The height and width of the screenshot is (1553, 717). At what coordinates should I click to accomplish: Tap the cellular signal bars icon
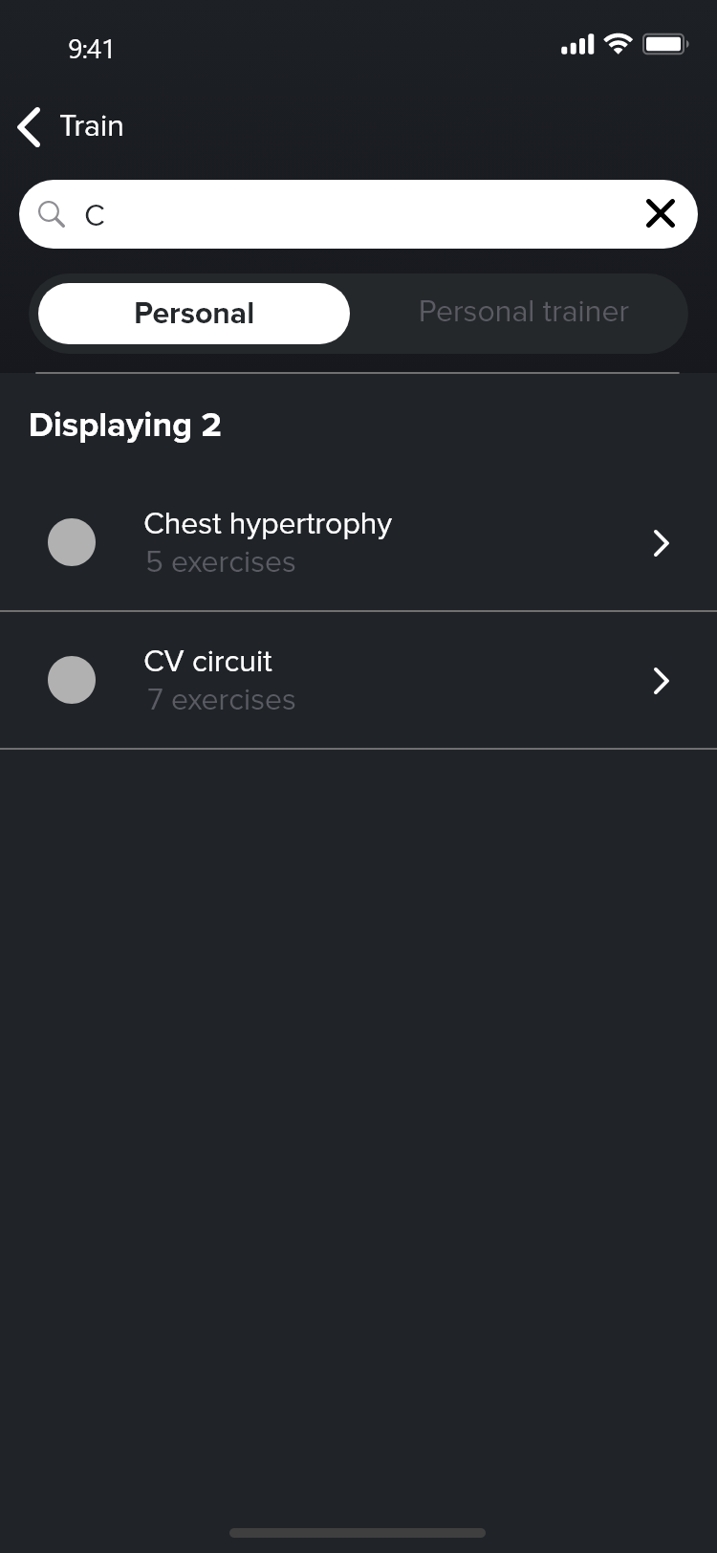click(577, 45)
